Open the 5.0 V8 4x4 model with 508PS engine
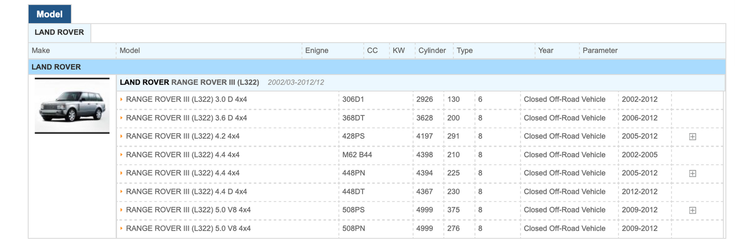735x245 pixels. pos(188,210)
